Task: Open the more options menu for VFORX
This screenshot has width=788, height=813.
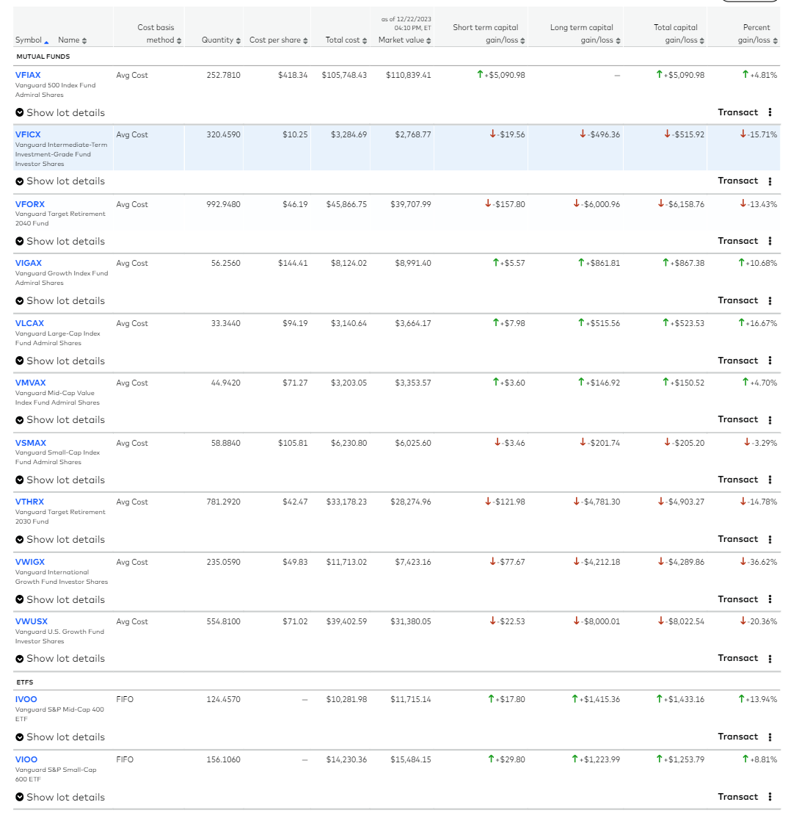Action: (770, 241)
